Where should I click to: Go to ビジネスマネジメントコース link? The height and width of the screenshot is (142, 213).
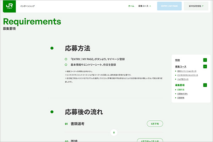click(187, 75)
